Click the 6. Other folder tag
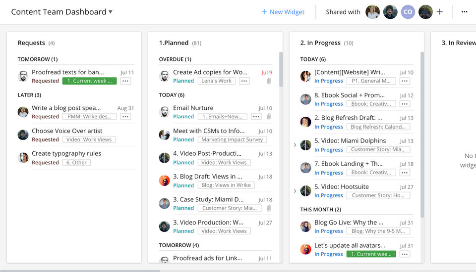Viewport: 476px width, 272px height. [x=76, y=163]
